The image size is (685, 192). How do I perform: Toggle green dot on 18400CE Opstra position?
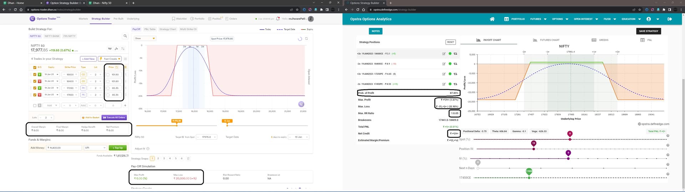pyautogui.click(x=450, y=64)
